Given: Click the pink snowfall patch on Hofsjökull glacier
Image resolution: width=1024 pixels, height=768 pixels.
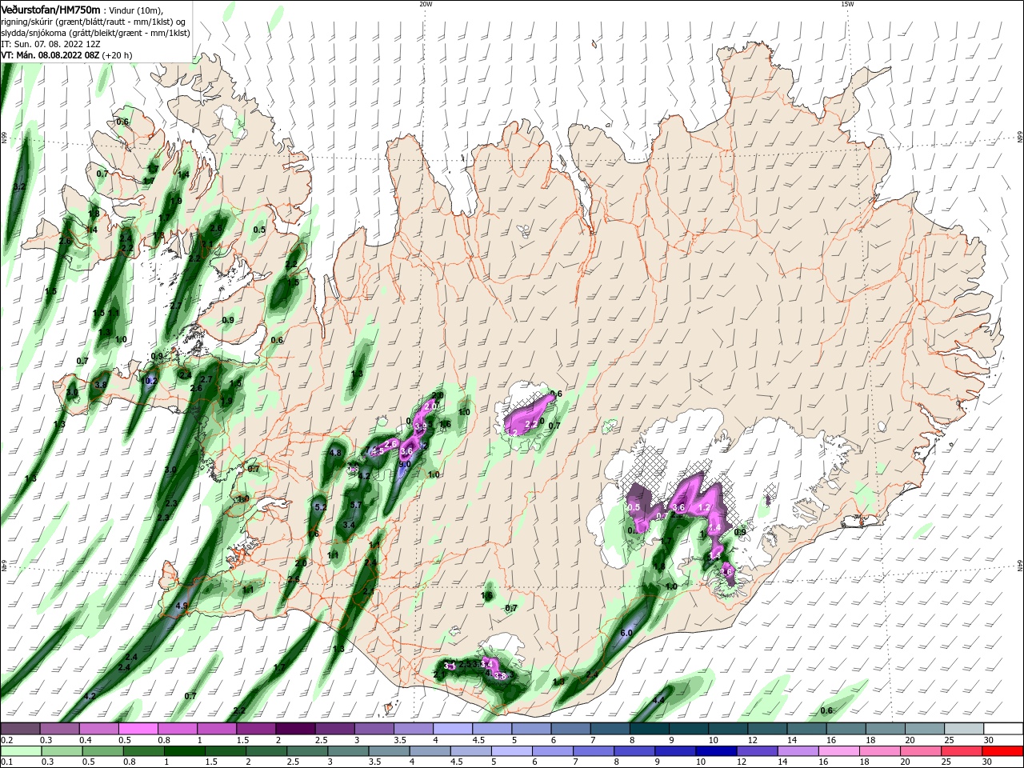Looking at the screenshot, I should [x=528, y=415].
